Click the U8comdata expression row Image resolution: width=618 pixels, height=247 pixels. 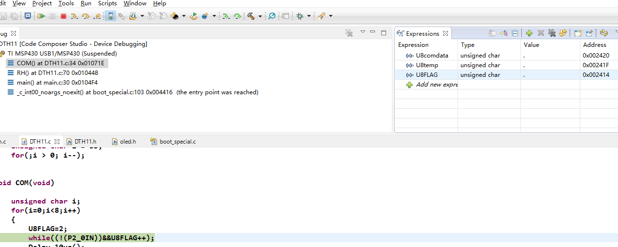(506, 56)
